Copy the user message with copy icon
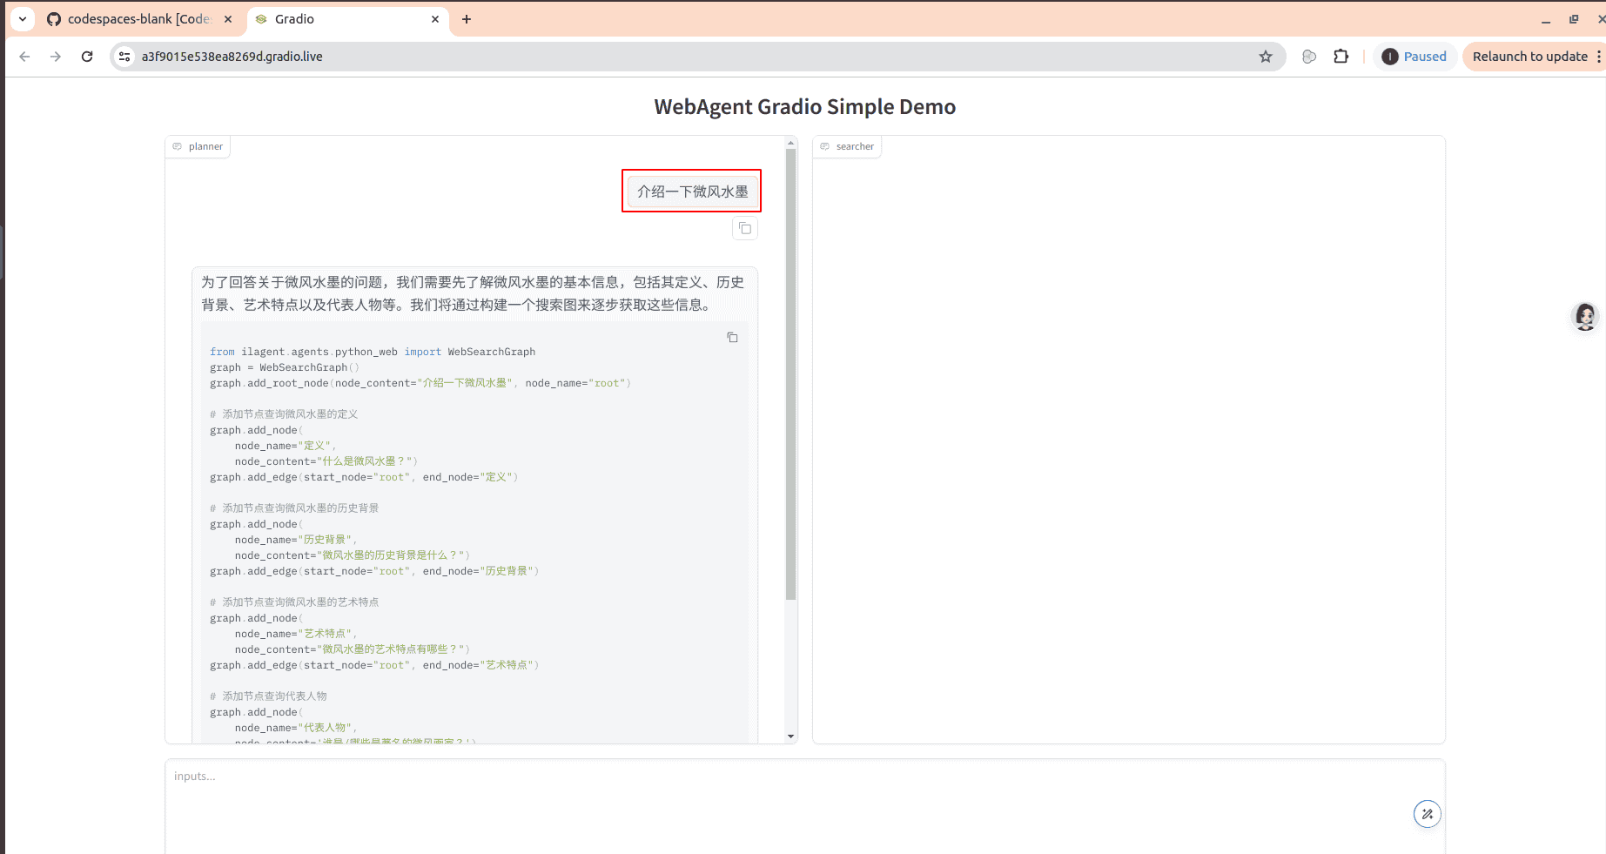The width and height of the screenshot is (1606, 854). [x=745, y=229]
